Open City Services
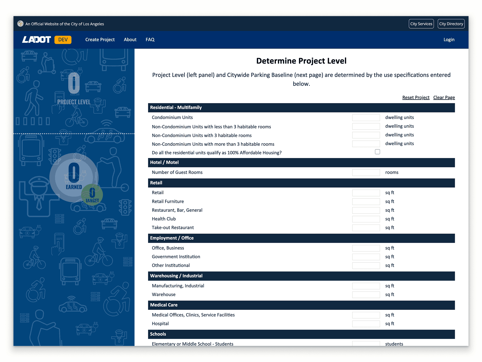Screen dimensions: 482x362 click(421, 24)
